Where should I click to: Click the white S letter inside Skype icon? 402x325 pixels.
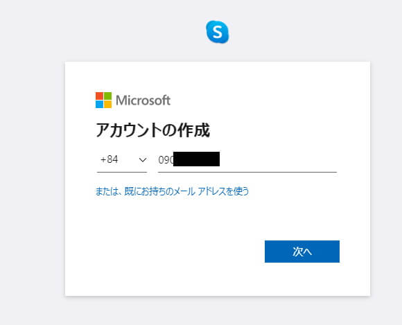[218, 33]
